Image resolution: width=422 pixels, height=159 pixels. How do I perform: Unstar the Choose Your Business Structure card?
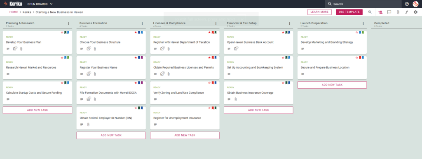136,32
